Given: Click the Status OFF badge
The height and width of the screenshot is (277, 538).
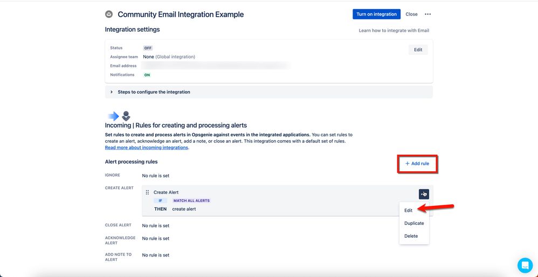Looking at the screenshot, I should (148, 48).
